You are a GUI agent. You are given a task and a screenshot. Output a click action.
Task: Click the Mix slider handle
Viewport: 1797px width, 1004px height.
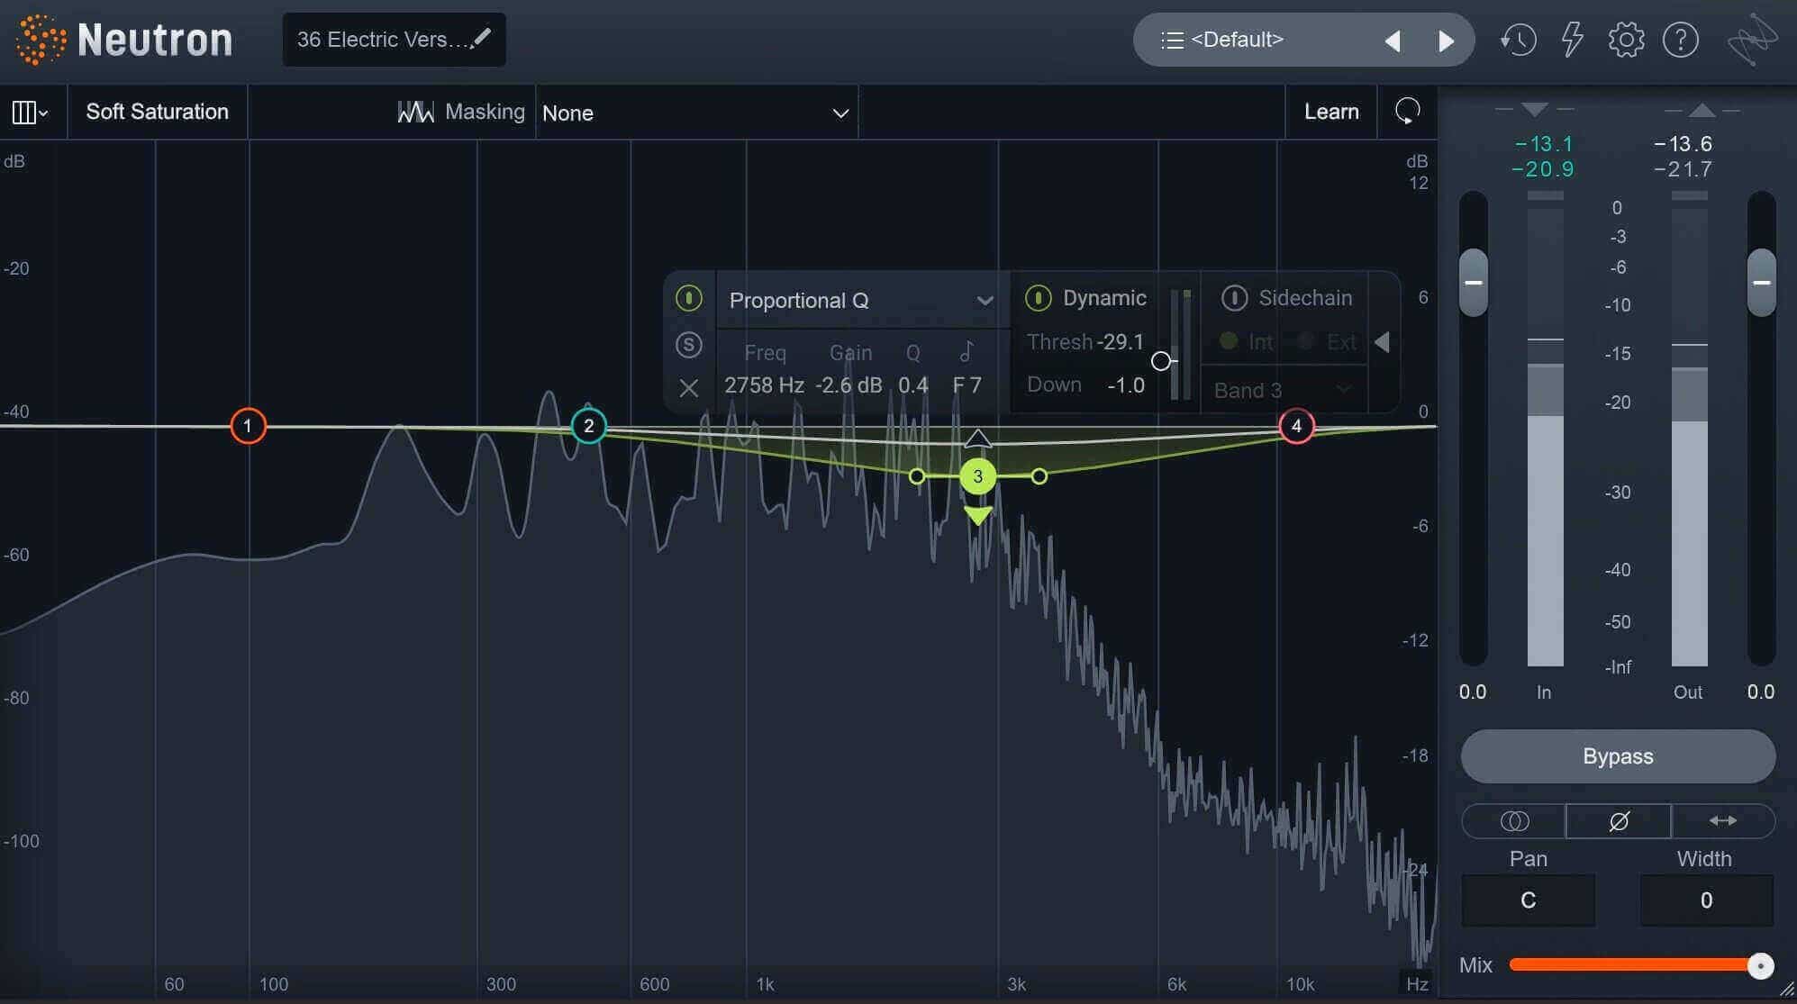pos(1760,966)
